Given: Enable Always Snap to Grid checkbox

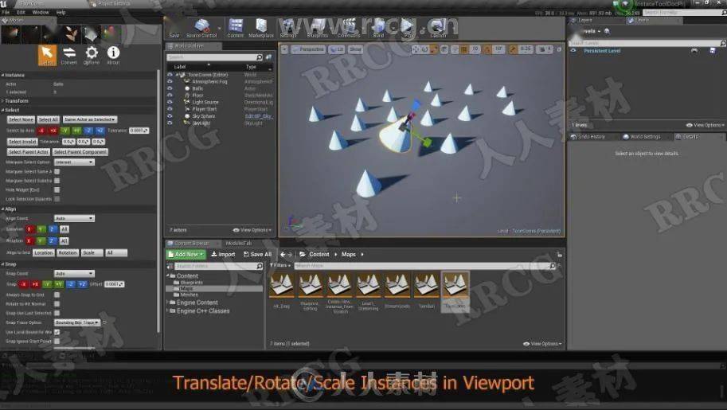Looking at the screenshot, I should tap(57, 295).
